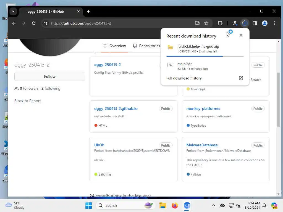Click the zip folder icon for raldi download
Image resolution: width=283 pixels, height=212 pixels.
170,47
